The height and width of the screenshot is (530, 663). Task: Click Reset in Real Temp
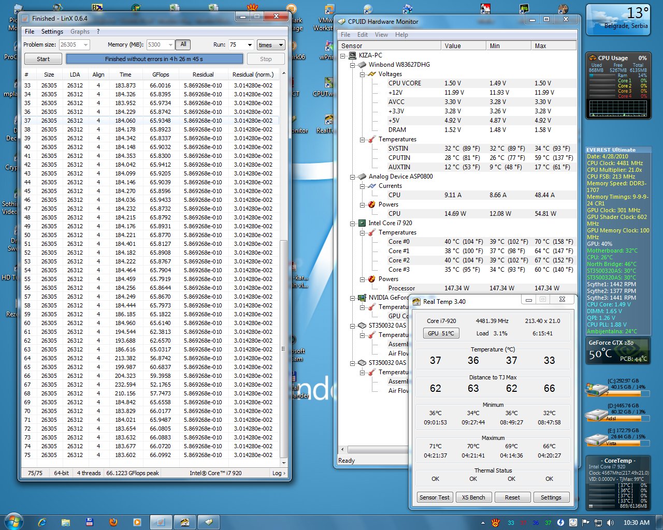point(512,497)
